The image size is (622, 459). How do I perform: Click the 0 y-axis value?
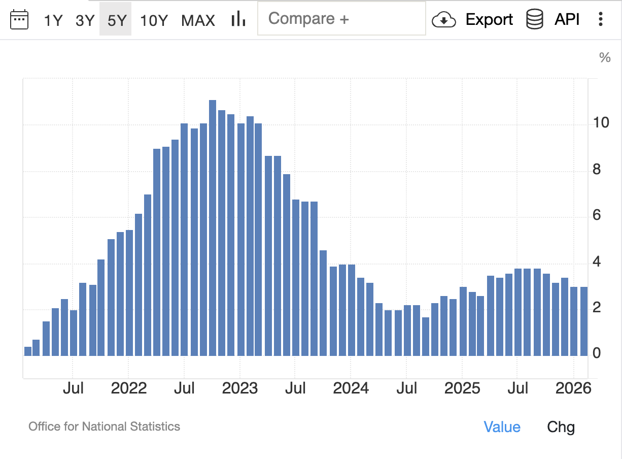pos(597,353)
